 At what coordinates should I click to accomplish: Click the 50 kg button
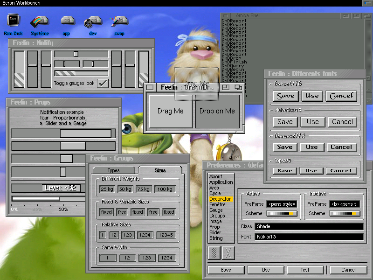point(125,189)
